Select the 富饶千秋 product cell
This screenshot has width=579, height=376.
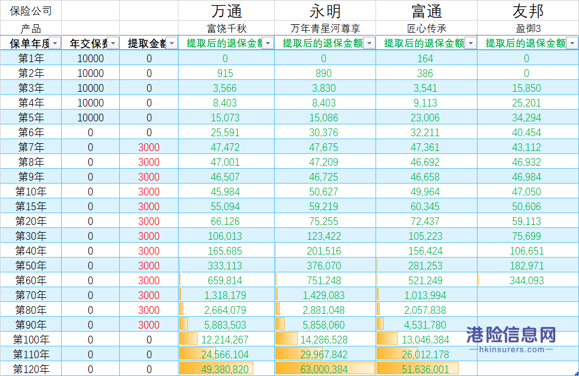(227, 28)
